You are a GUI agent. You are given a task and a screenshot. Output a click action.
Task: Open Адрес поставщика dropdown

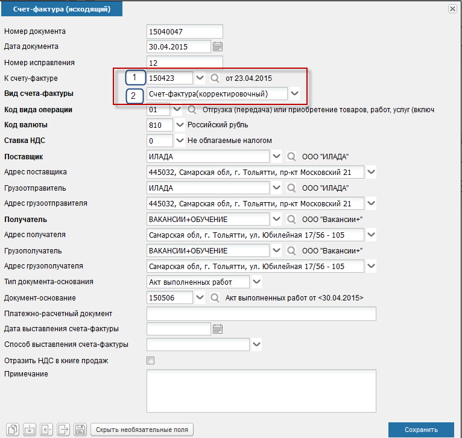coord(372,172)
